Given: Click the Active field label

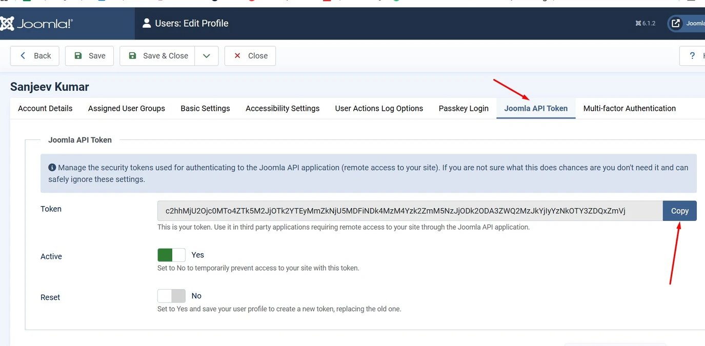Looking at the screenshot, I should [51, 256].
